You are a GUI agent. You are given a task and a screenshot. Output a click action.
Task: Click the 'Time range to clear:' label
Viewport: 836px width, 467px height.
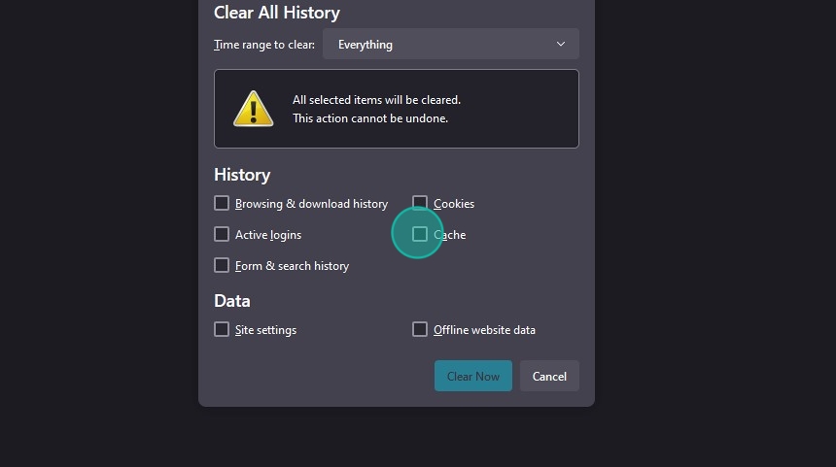coord(264,45)
